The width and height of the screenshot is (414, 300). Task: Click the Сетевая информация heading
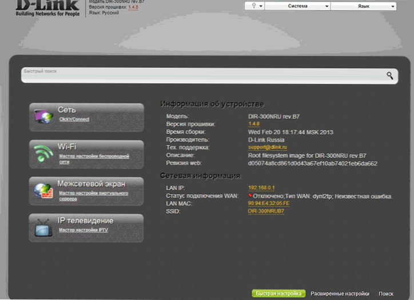pos(200,176)
